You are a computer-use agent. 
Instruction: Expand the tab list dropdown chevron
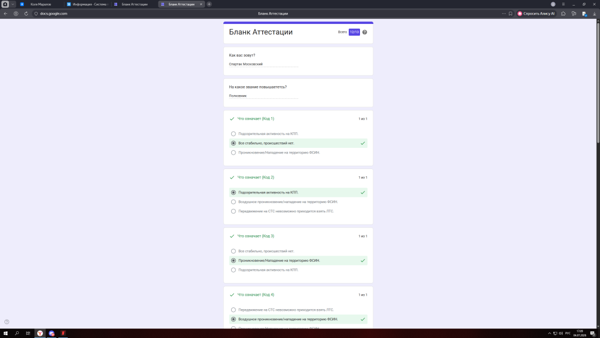coord(13,4)
